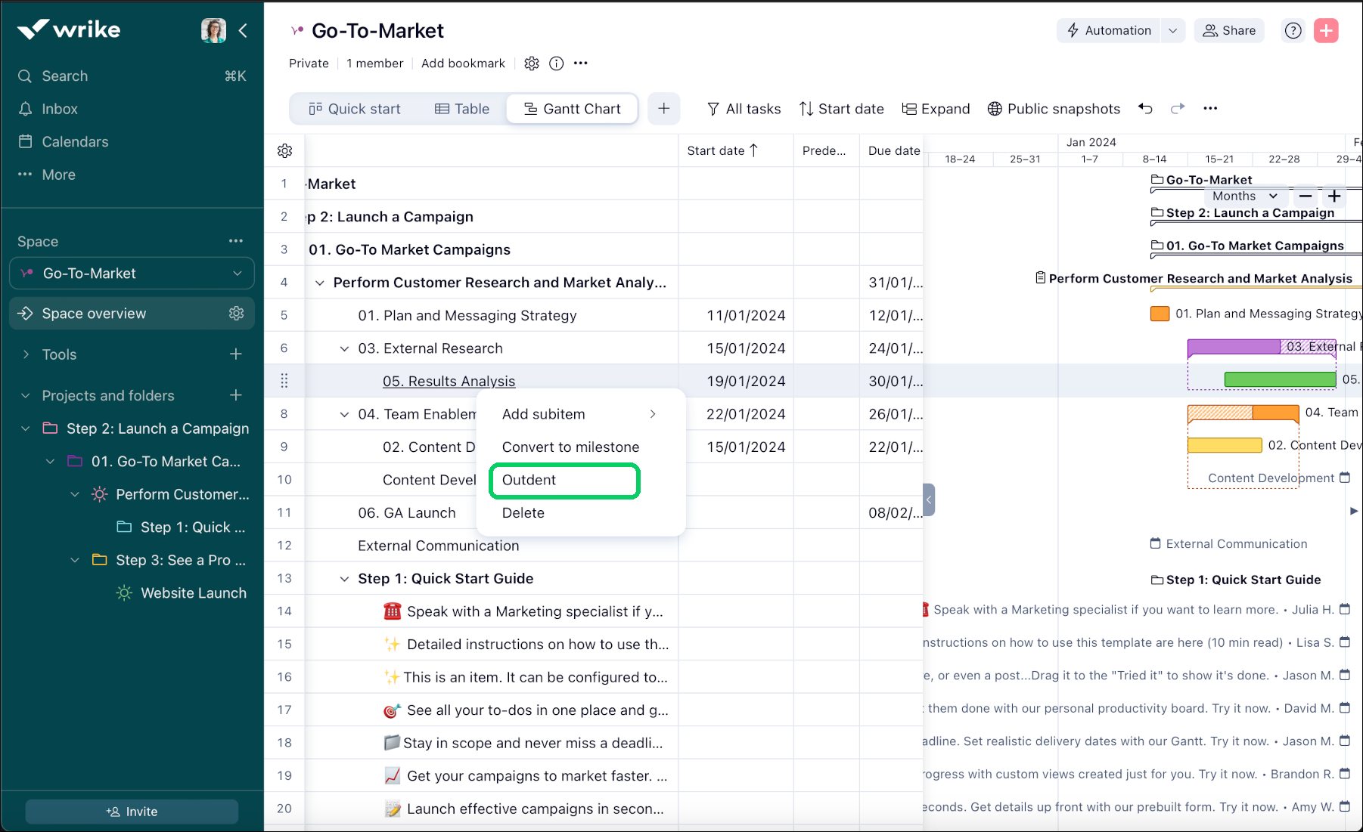Click the Automation lightning icon

point(1074,30)
